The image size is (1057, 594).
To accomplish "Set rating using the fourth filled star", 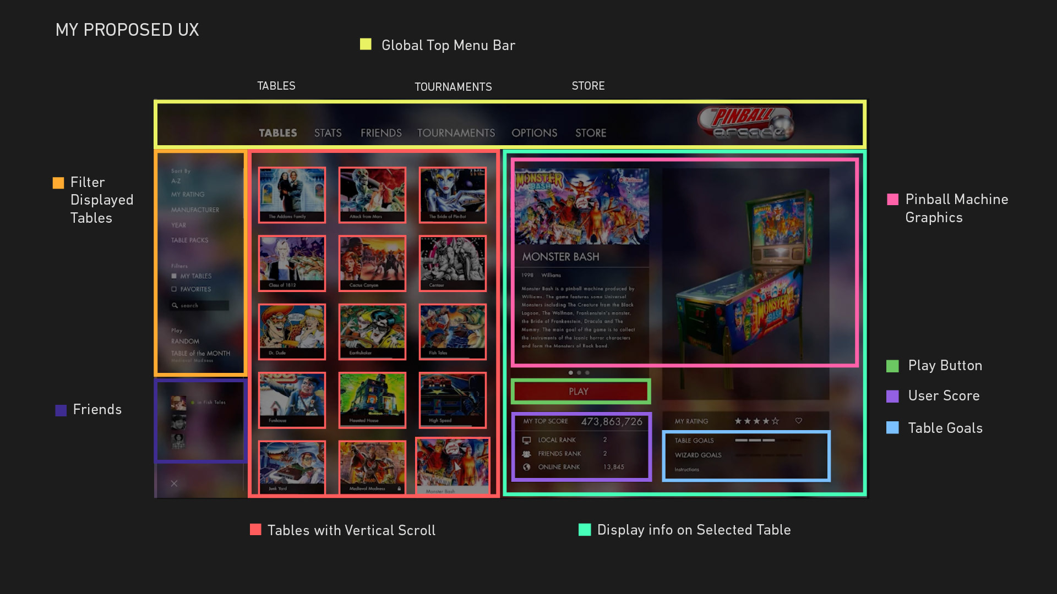I will point(766,421).
